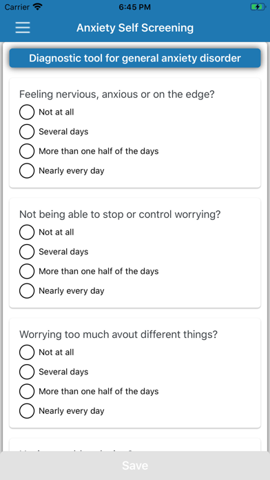This screenshot has height=480, width=270.
Task: Tap the 6:45 PM clock
Action: pos(135,7)
